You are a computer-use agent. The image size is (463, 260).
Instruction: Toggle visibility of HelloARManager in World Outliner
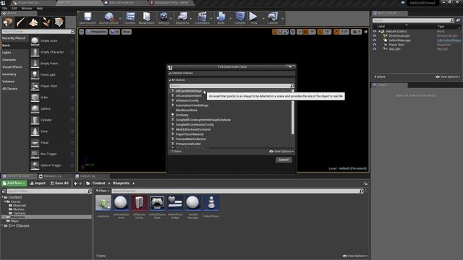click(x=375, y=40)
